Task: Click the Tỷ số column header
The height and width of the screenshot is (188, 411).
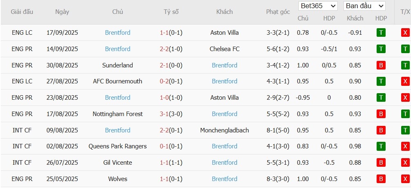Action: (171, 12)
